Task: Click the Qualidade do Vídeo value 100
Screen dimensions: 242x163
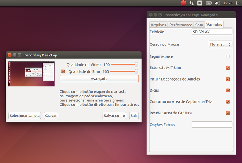Action: tap(106, 64)
